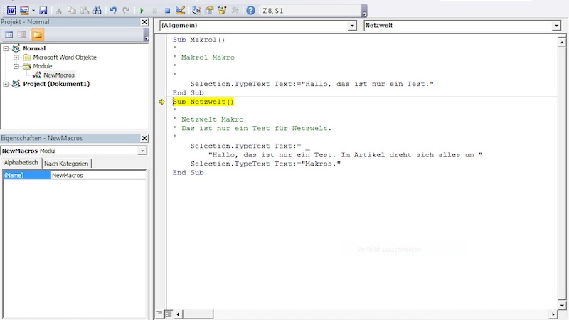Image resolution: width=569 pixels, height=320 pixels.
Task: Expand the Project (Dokument1) node
Action: [6, 84]
